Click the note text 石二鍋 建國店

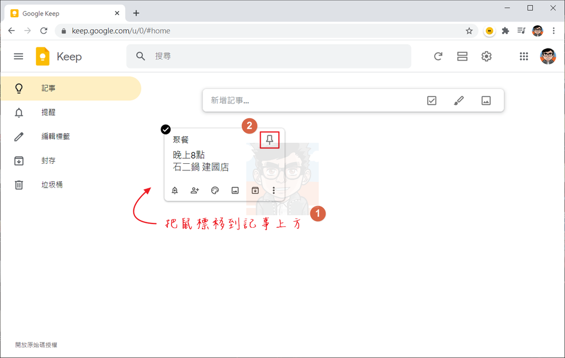point(201,167)
